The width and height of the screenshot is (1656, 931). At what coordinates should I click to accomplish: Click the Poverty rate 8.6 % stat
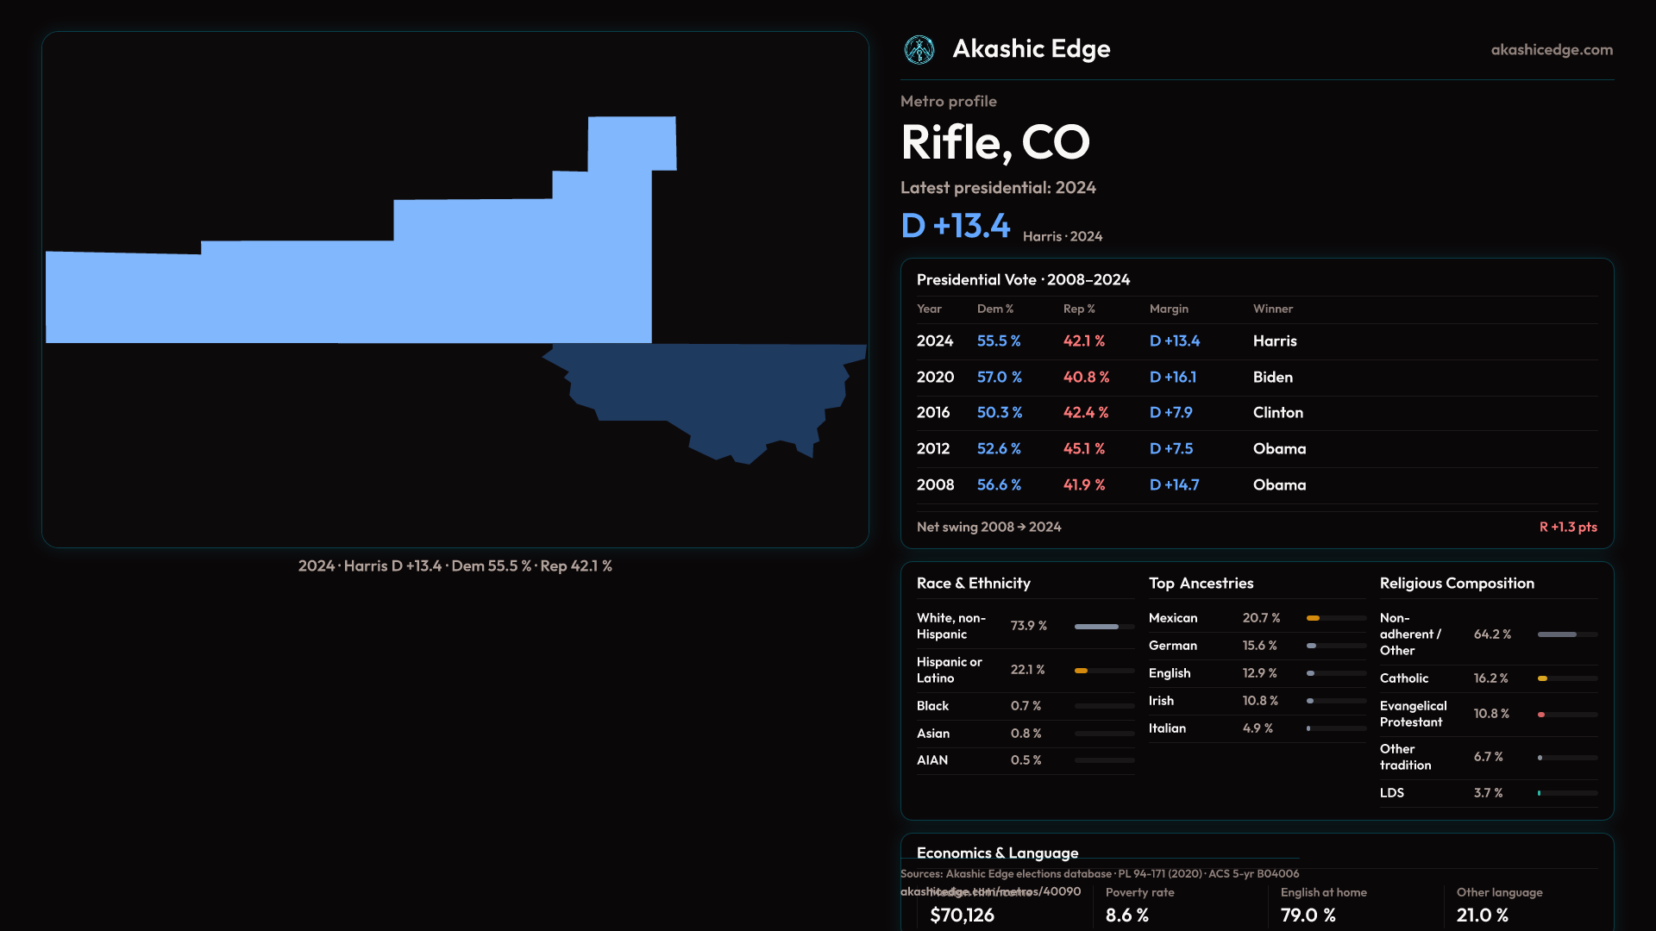(1126, 915)
